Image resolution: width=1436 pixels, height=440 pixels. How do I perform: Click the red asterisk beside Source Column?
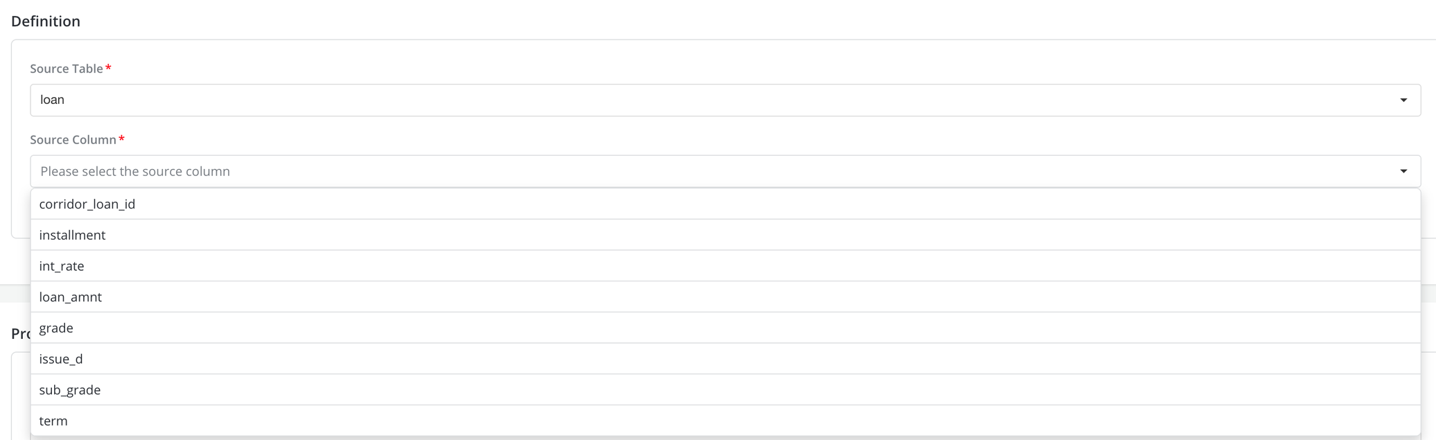pyautogui.click(x=122, y=139)
